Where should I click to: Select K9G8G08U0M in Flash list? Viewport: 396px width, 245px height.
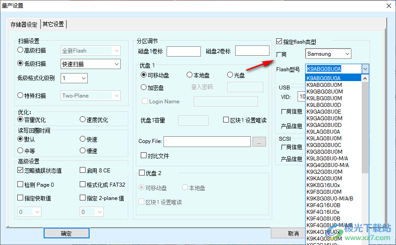click(x=333, y=152)
